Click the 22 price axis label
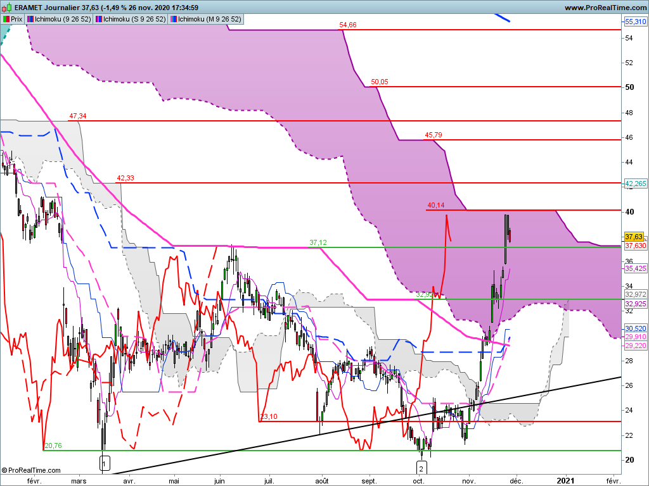 coord(629,435)
